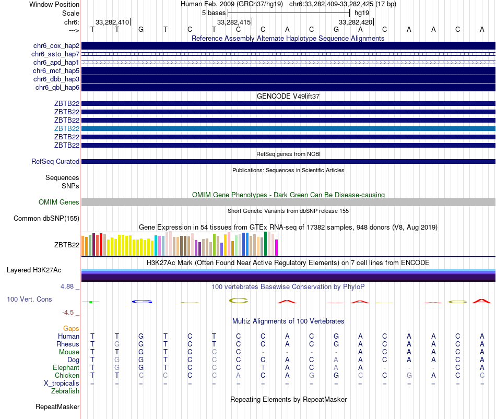Click the magenta bar in GTEx chart
The image size is (496, 419).
[x=277, y=248]
